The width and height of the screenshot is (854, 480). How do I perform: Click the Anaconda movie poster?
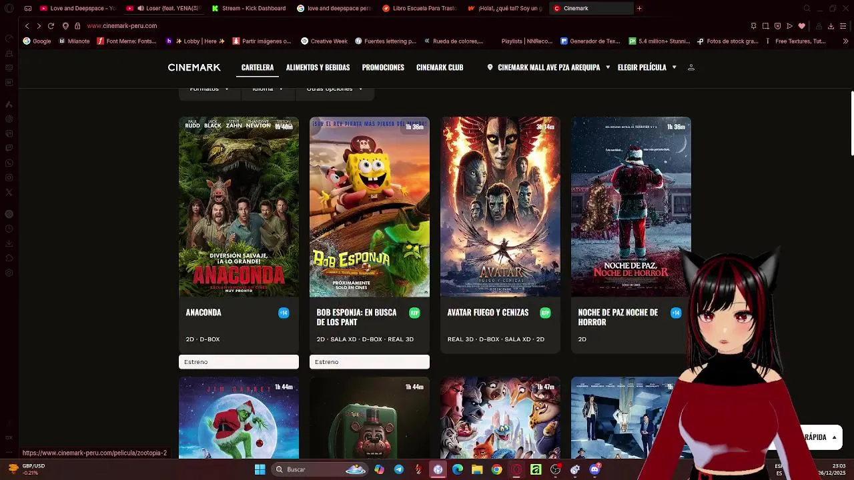point(239,207)
